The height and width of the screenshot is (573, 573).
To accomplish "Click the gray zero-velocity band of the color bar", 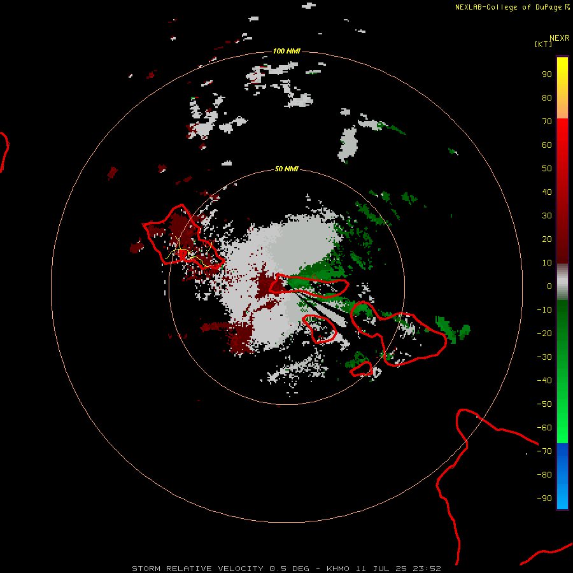I will pos(562,282).
